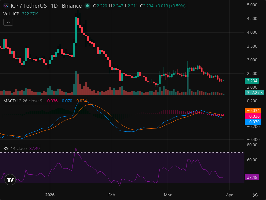Click the green market status dot
The height and width of the screenshot is (200, 266).
click(x=87, y=6)
